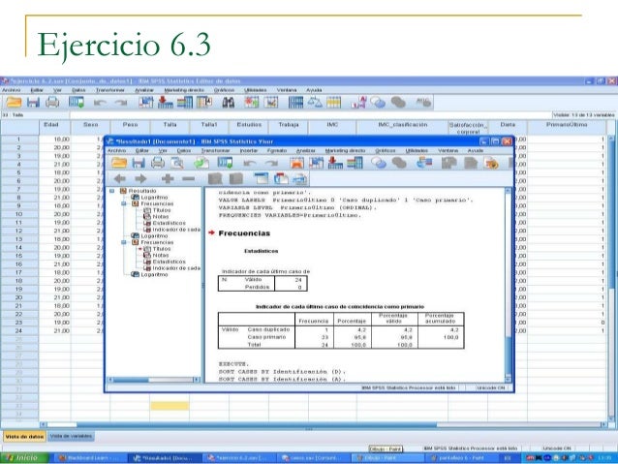Save output using Viewer window toolbar

coord(139,163)
